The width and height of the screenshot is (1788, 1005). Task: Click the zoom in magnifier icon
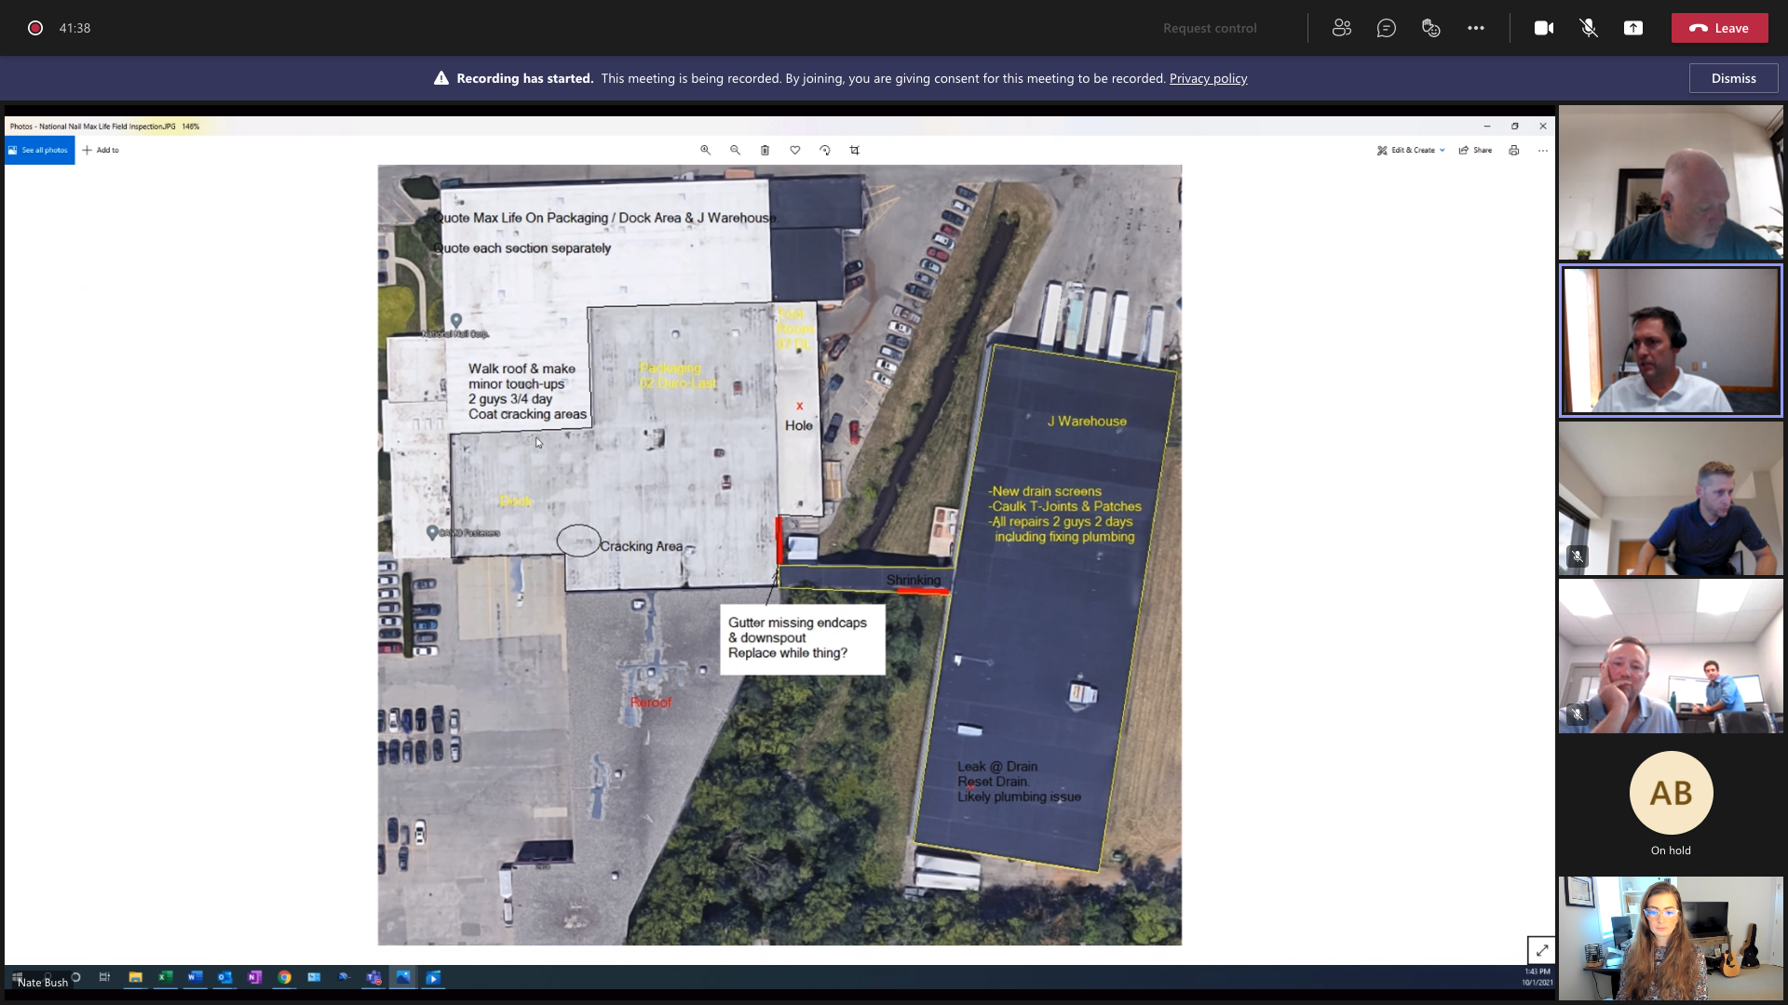706,150
